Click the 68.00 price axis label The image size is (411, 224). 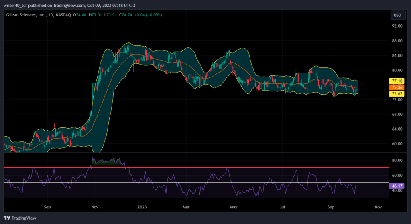pyautogui.click(x=397, y=114)
